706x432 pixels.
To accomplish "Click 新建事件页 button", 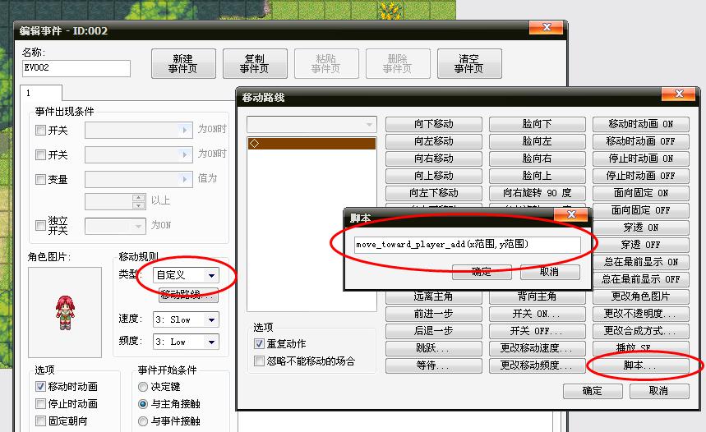I will coord(183,63).
